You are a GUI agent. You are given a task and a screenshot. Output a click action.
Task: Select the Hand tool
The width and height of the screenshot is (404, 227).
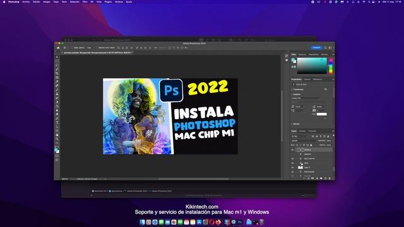click(57, 135)
